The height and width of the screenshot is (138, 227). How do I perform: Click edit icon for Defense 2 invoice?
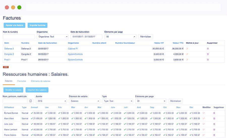pos(187,49)
